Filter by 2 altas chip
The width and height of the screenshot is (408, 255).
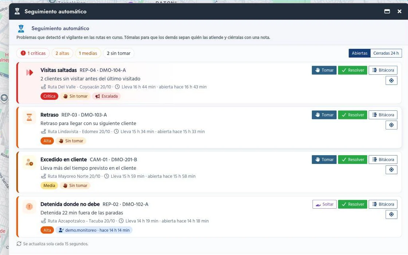click(62, 53)
